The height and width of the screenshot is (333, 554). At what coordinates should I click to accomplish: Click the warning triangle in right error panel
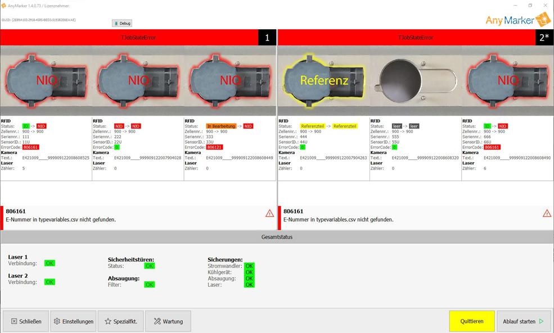click(547, 213)
